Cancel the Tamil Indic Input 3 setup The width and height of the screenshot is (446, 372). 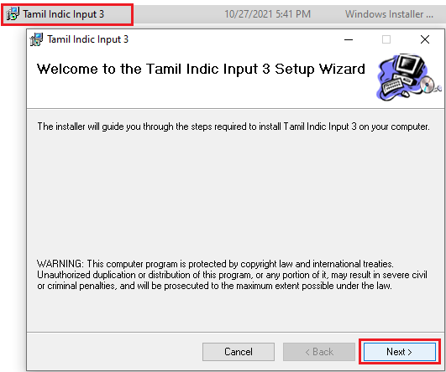(239, 352)
